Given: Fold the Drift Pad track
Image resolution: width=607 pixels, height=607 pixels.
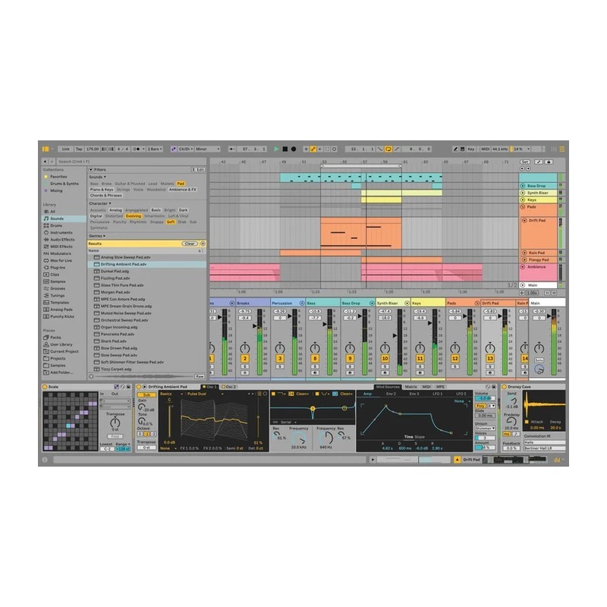Looking at the screenshot, I should 524,221.
